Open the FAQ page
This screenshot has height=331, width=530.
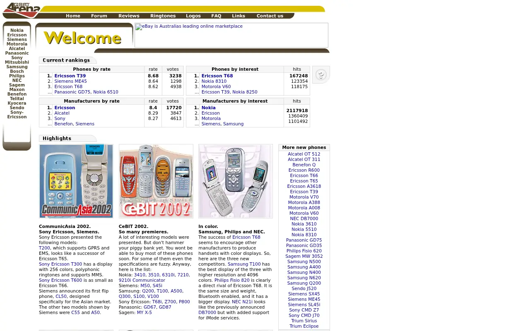[216, 16]
